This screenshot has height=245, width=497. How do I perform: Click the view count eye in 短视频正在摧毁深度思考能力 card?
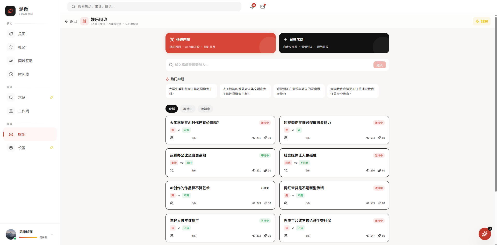pyautogui.click(x=368, y=138)
